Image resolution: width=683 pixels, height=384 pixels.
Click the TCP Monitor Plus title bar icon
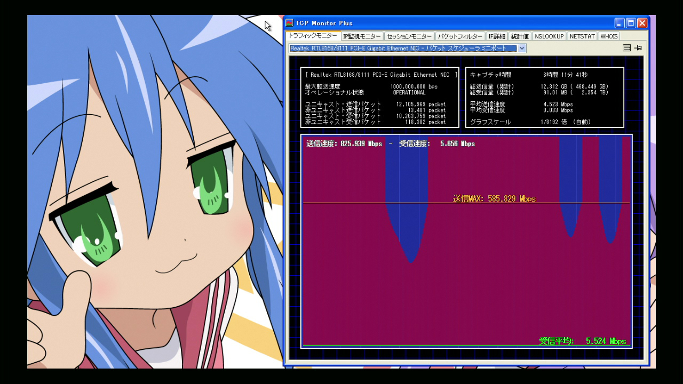coord(289,23)
